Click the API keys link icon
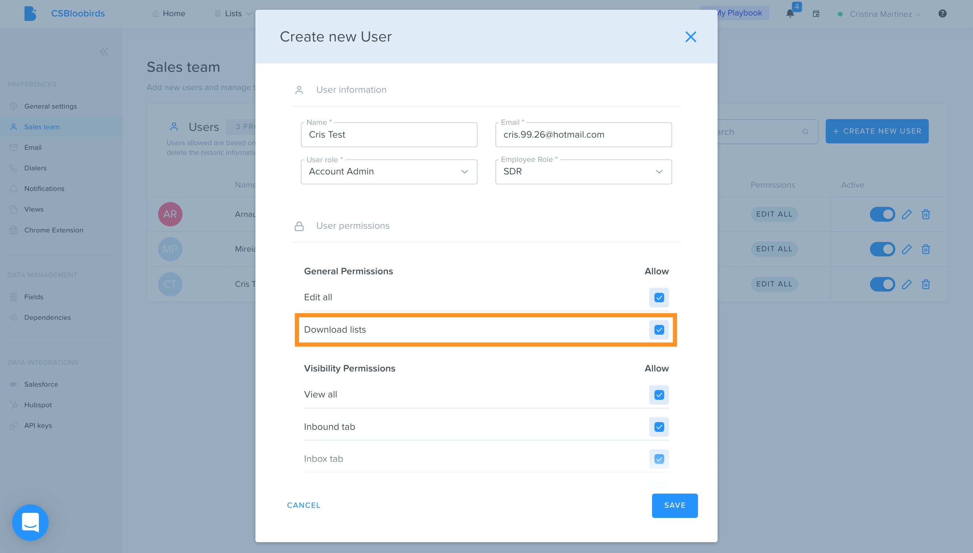 pyautogui.click(x=13, y=425)
